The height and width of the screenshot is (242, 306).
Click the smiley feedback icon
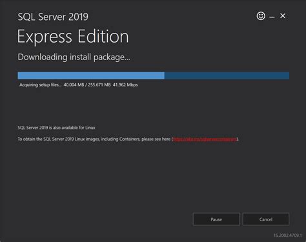point(261,16)
